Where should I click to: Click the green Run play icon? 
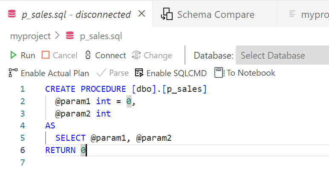coord(13,55)
